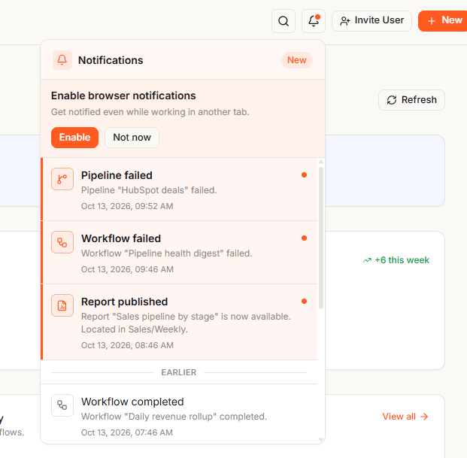Click the plus icon in New button
The width and height of the screenshot is (467, 458).
click(432, 21)
